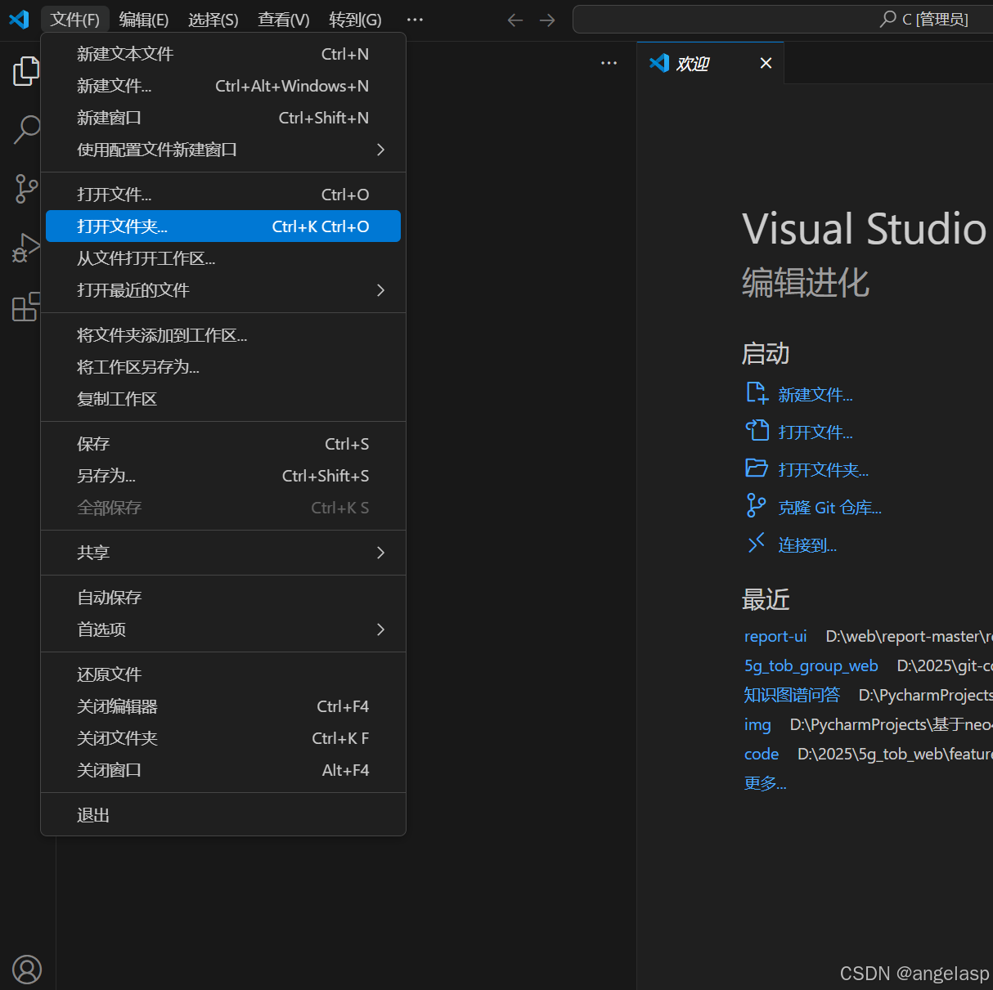993x990 pixels.
Task: Open recent project report-ui
Action: [x=775, y=636]
